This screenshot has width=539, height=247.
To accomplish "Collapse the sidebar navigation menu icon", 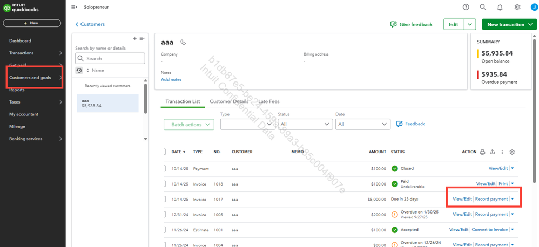I will pos(74,7).
